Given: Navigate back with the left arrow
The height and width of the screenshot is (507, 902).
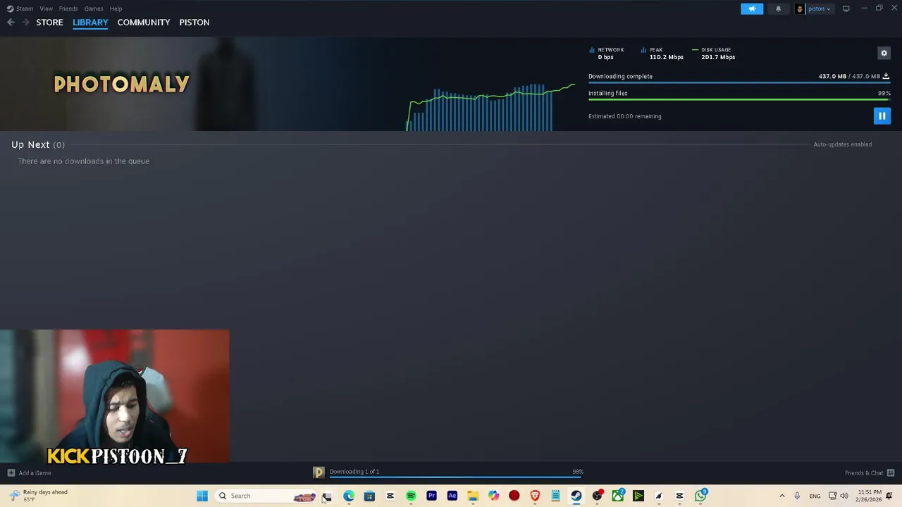Looking at the screenshot, I should point(11,23).
